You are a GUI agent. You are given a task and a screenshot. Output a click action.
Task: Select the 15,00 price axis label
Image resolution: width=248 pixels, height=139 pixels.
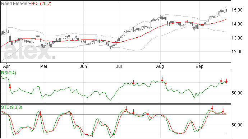[x=237, y=10]
